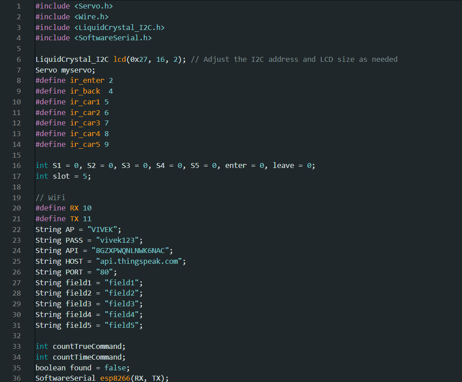Click the "vivek123" password string
The width and height of the screenshot is (462, 382).
pyautogui.click(x=117, y=240)
